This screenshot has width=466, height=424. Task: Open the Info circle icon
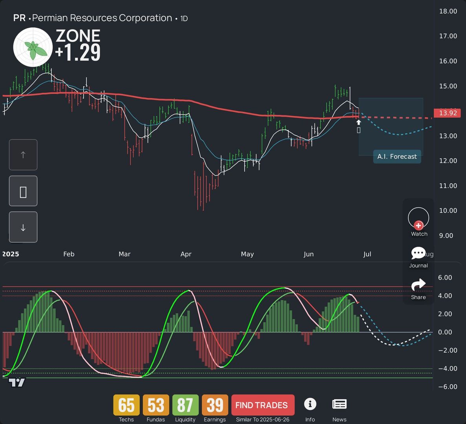(x=310, y=404)
